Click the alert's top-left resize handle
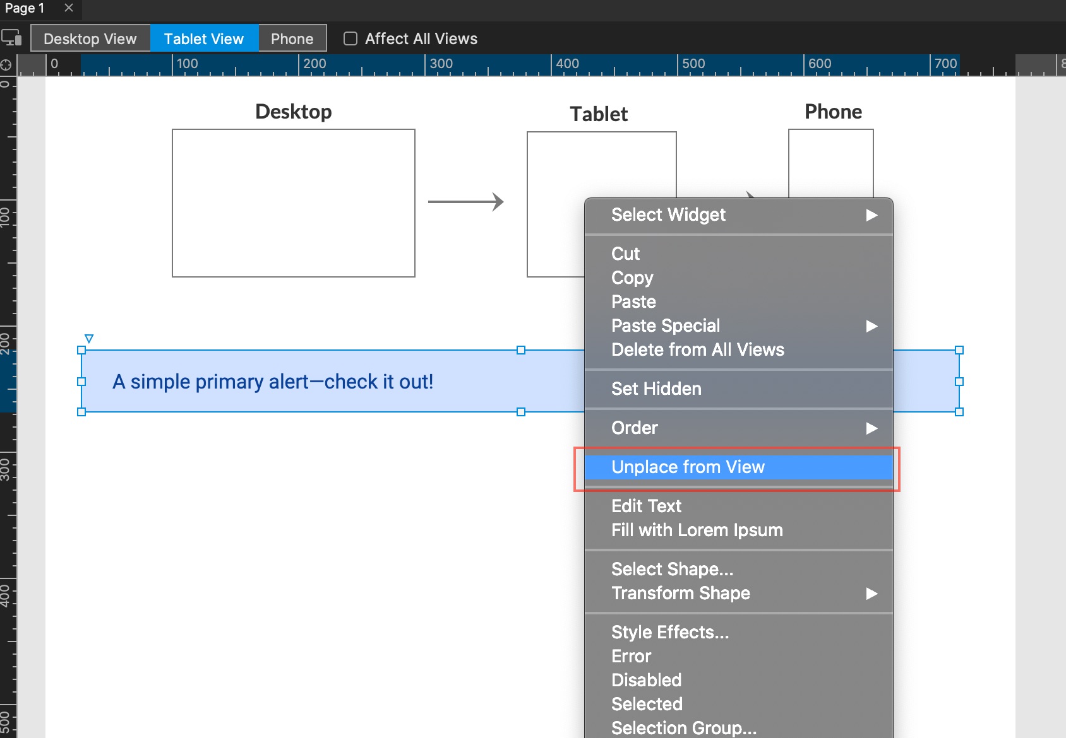1066x738 pixels. pos(81,350)
